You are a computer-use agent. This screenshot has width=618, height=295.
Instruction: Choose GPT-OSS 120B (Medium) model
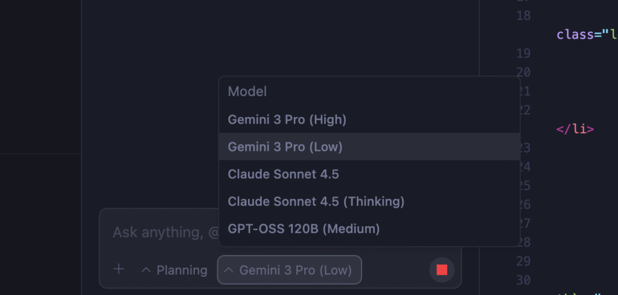(x=304, y=229)
